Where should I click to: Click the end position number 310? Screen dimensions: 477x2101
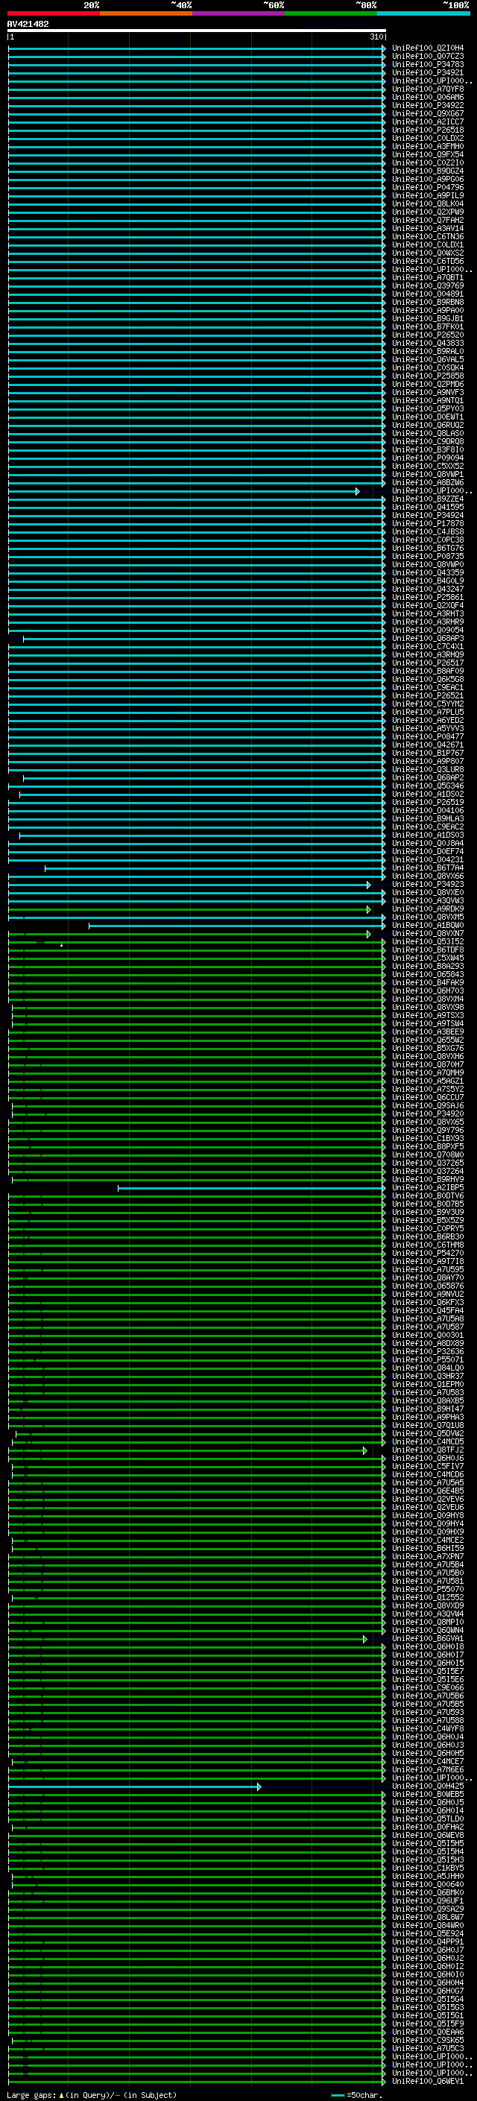pyautogui.click(x=376, y=37)
